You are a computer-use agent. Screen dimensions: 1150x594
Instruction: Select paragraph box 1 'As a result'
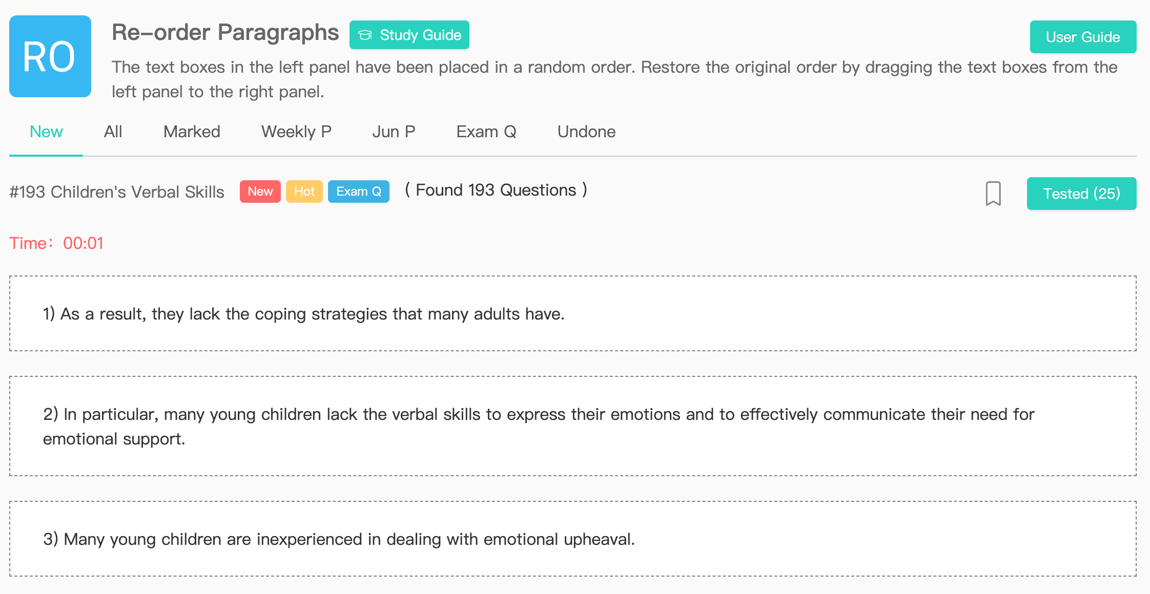(x=573, y=313)
